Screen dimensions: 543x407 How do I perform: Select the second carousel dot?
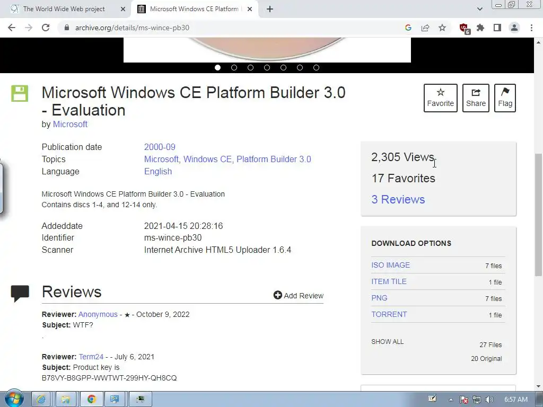click(234, 67)
